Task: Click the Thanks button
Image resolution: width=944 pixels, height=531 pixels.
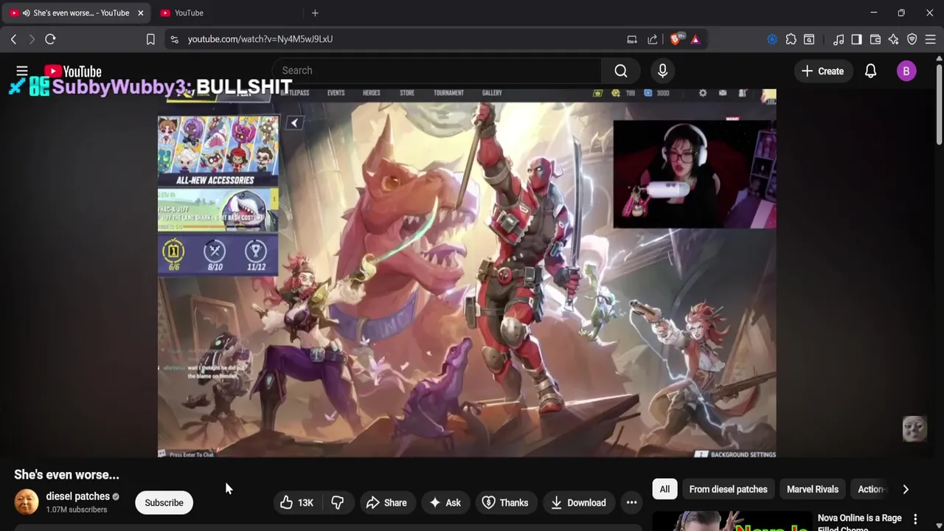Action: [505, 503]
